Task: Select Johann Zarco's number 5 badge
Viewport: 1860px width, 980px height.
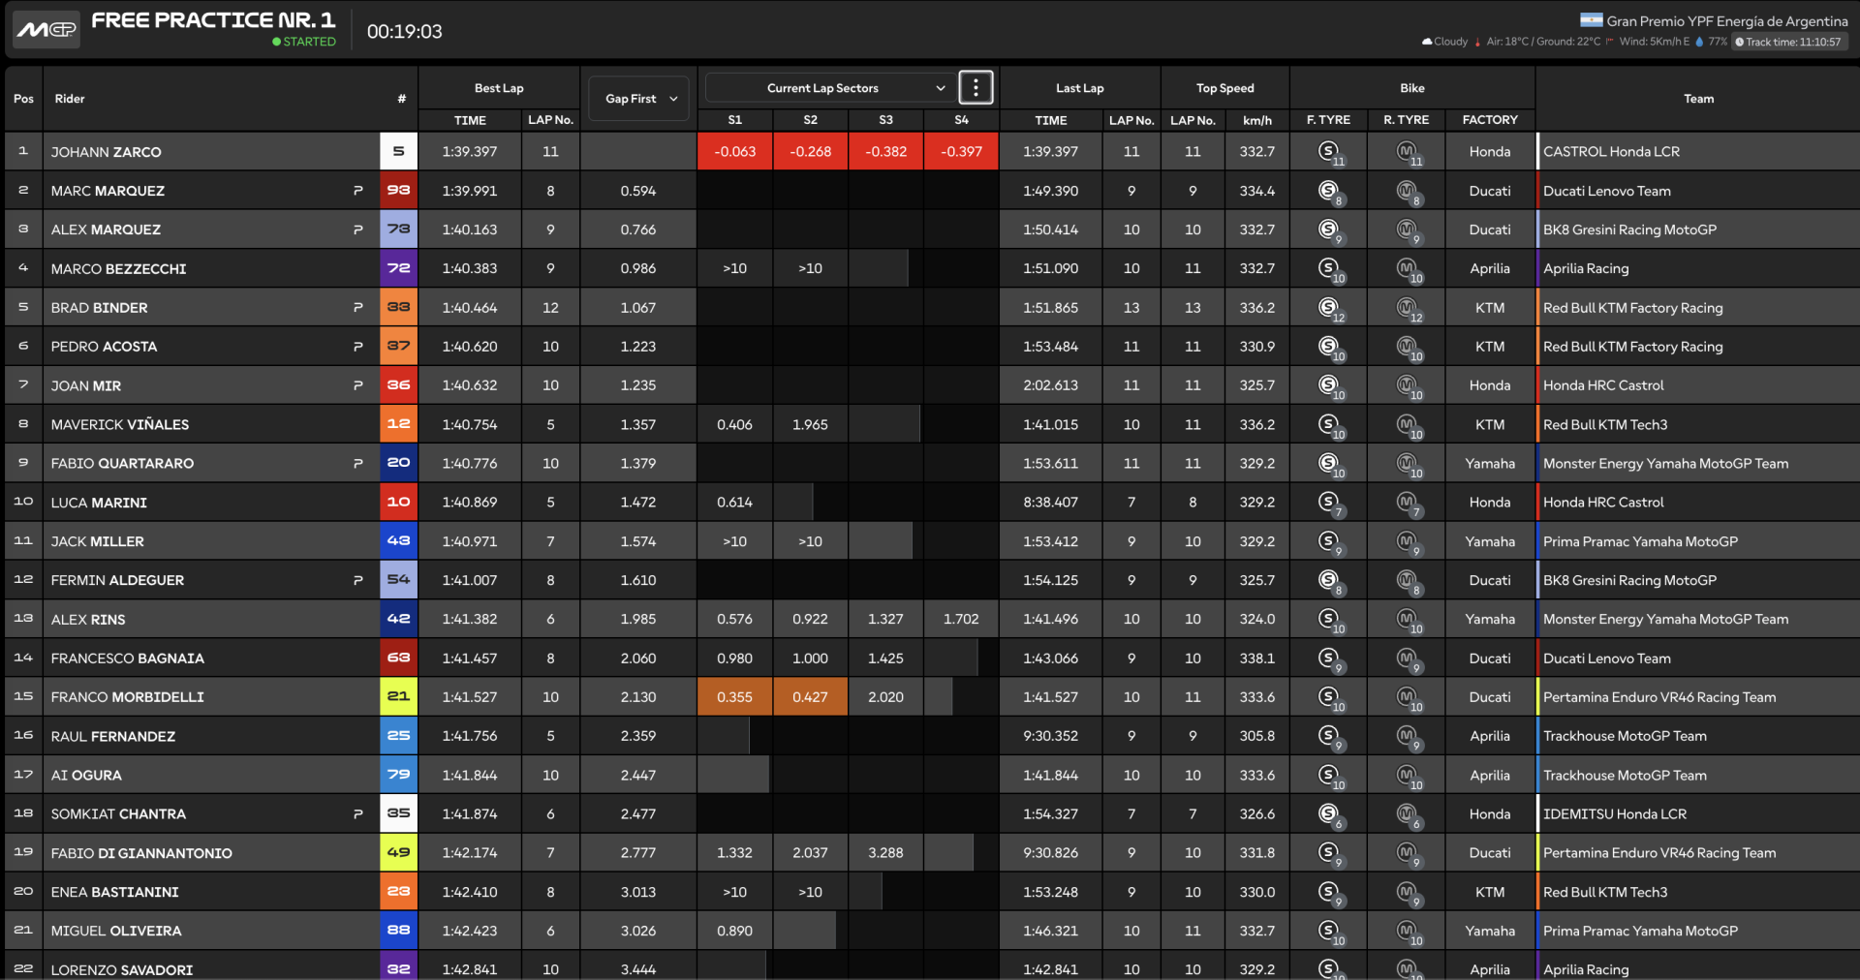Action: point(398,152)
